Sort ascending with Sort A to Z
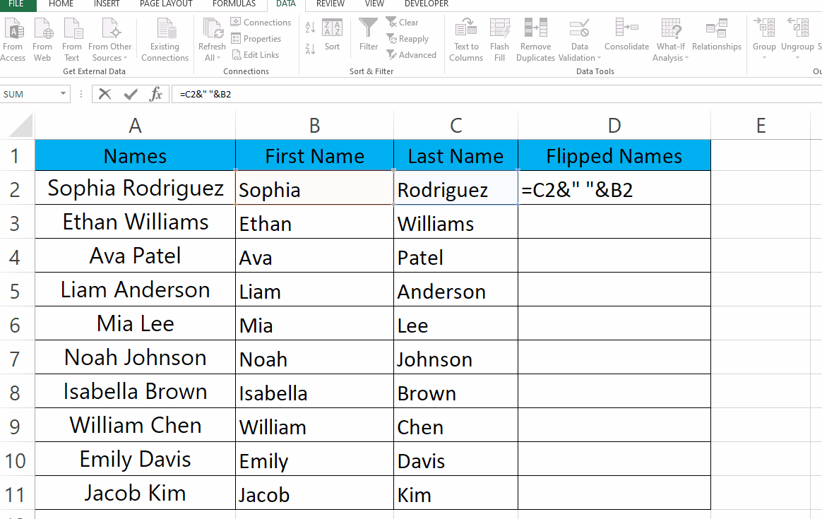Image resolution: width=822 pixels, height=519 pixels. click(x=309, y=27)
